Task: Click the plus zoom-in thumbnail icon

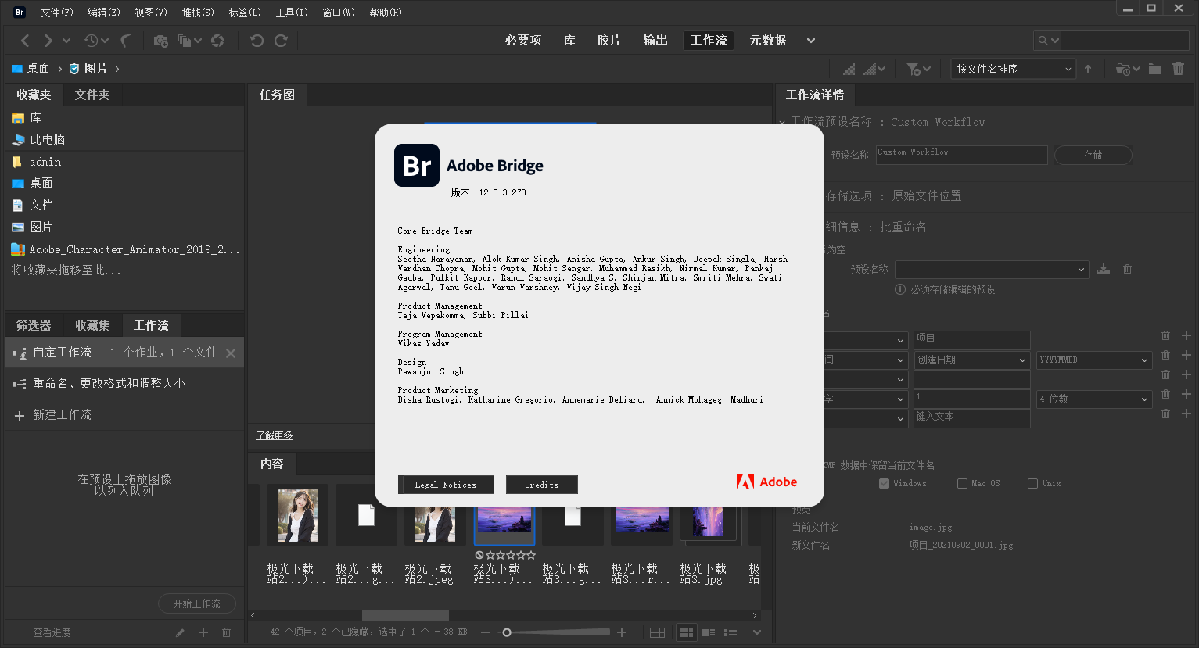Action: click(622, 632)
